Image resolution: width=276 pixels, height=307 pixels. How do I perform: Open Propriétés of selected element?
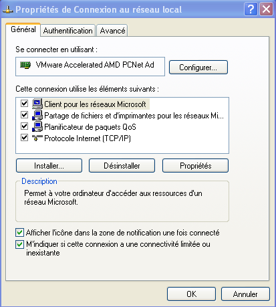click(x=195, y=166)
